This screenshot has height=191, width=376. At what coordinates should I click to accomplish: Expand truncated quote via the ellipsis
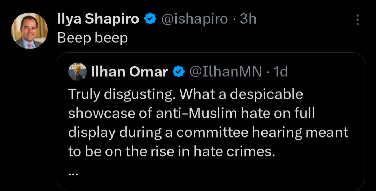coord(74,172)
